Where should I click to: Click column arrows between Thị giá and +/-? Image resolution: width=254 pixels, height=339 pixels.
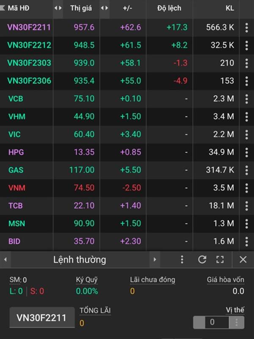pyautogui.click(x=105, y=8)
